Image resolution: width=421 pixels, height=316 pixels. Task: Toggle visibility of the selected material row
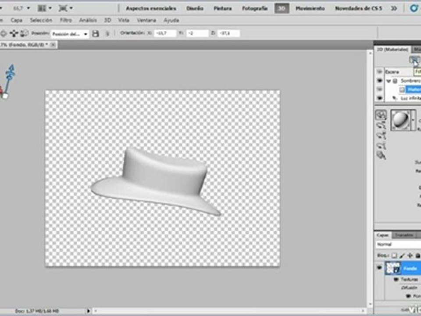click(x=379, y=90)
